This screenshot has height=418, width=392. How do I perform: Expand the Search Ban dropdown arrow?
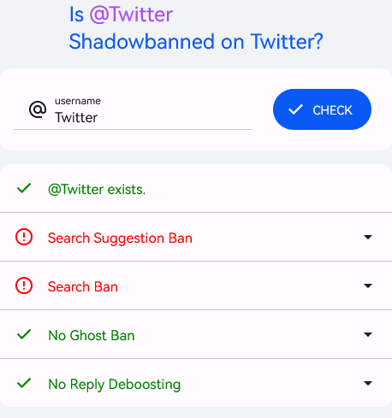[x=368, y=286]
